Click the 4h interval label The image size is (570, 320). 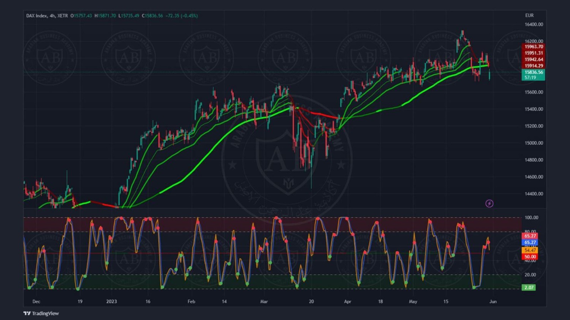point(52,16)
